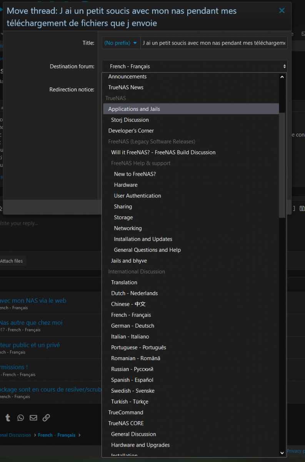Share thread via Tumblr icon

(8, 418)
